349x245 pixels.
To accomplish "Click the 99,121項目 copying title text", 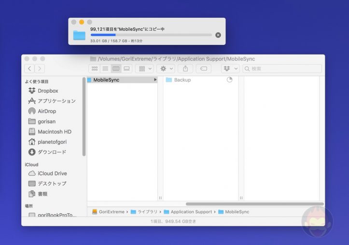I will click(127, 29).
